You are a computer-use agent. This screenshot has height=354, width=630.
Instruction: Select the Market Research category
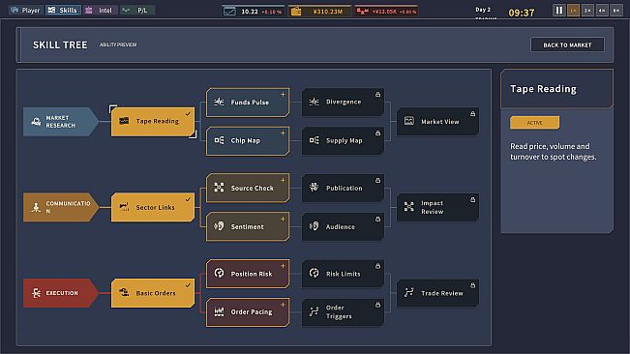click(x=60, y=122)
